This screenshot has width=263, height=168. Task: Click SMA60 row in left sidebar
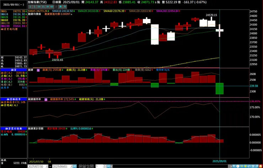tap(14, 20)
